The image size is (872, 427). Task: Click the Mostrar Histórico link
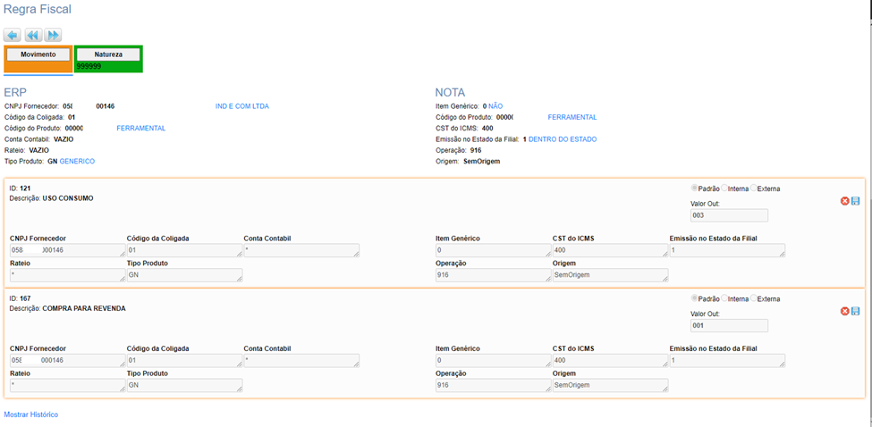[x=31, y=414]
